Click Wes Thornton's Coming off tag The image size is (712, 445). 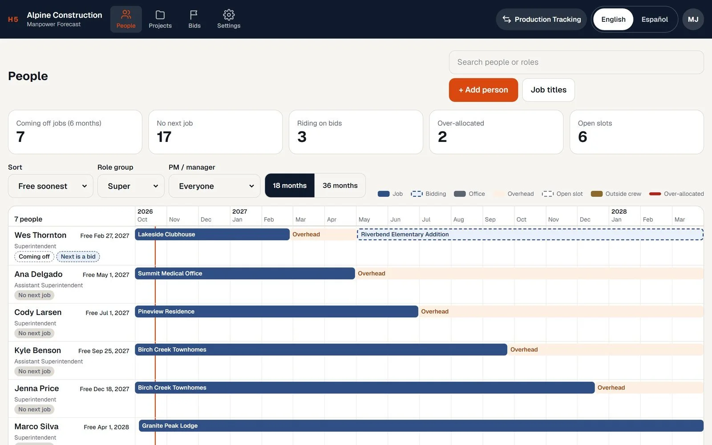[34, 257]
